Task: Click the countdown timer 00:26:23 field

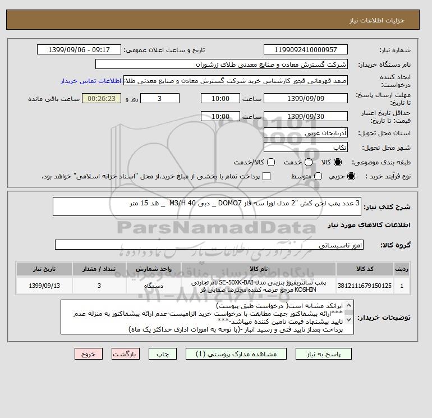Action: (x=102, y=98)
